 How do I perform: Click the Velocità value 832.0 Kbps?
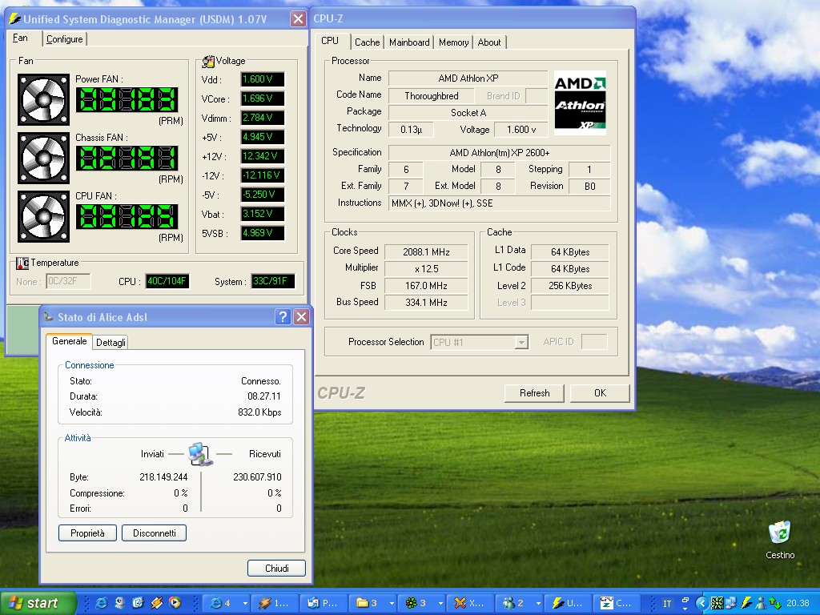(259, 412)
